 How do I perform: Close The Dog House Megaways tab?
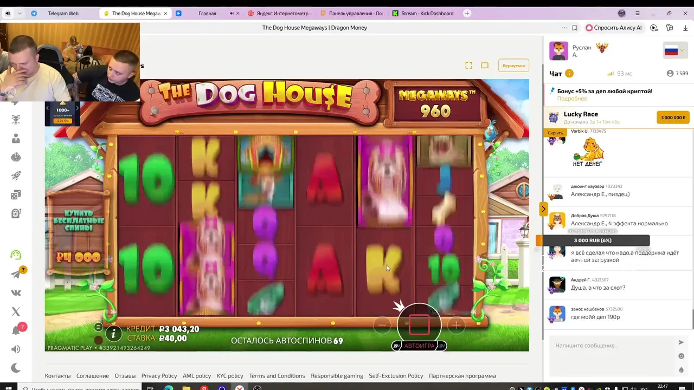(165, 14)
